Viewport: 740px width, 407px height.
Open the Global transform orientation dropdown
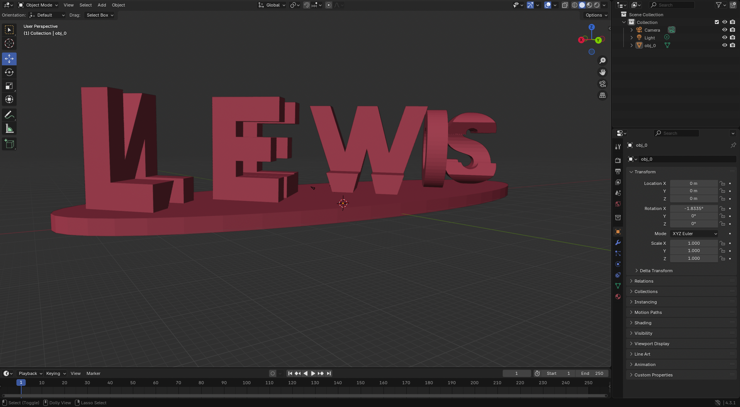click(x=272, y=5)
